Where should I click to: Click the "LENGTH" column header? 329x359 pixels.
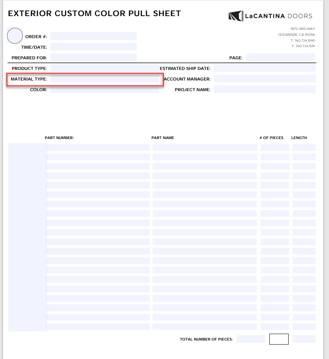[x=299, y=138]
